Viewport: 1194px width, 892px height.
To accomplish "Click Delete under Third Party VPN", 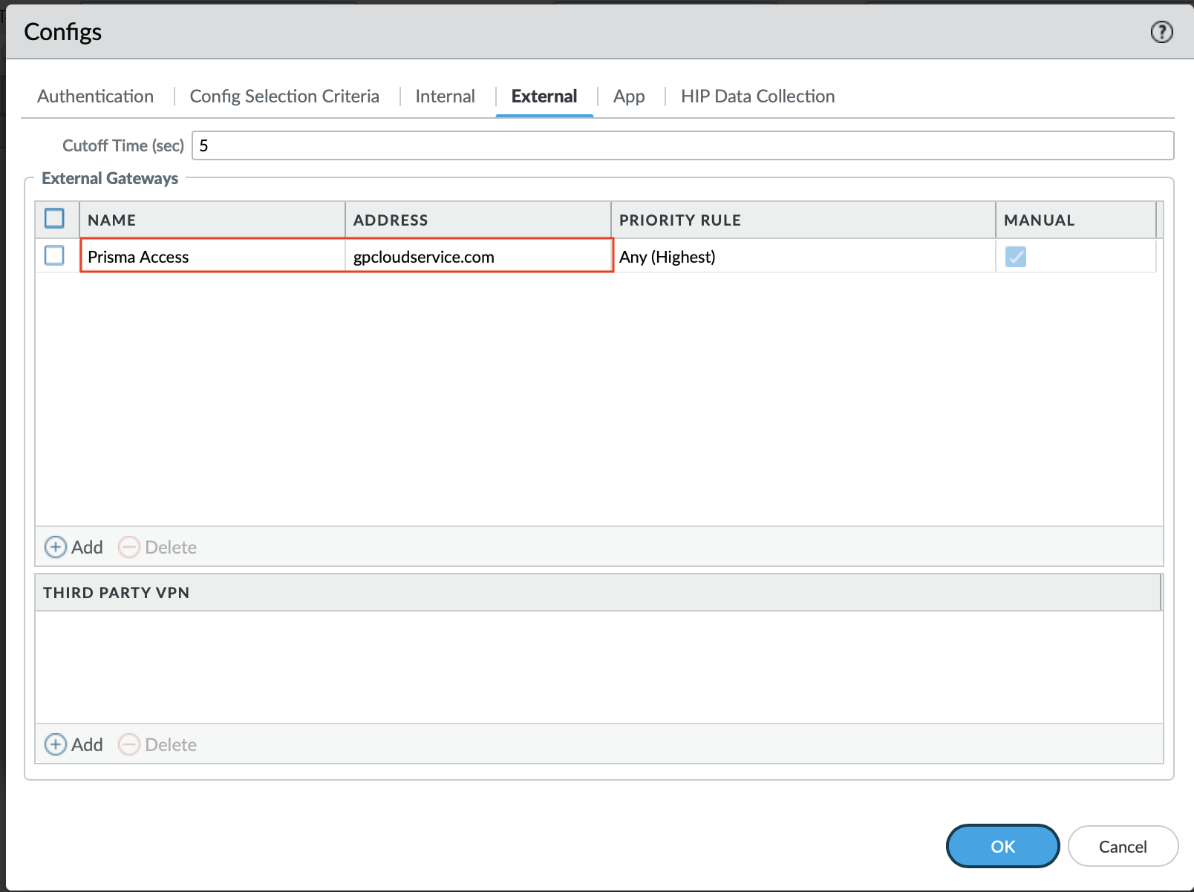I will 158,744.
